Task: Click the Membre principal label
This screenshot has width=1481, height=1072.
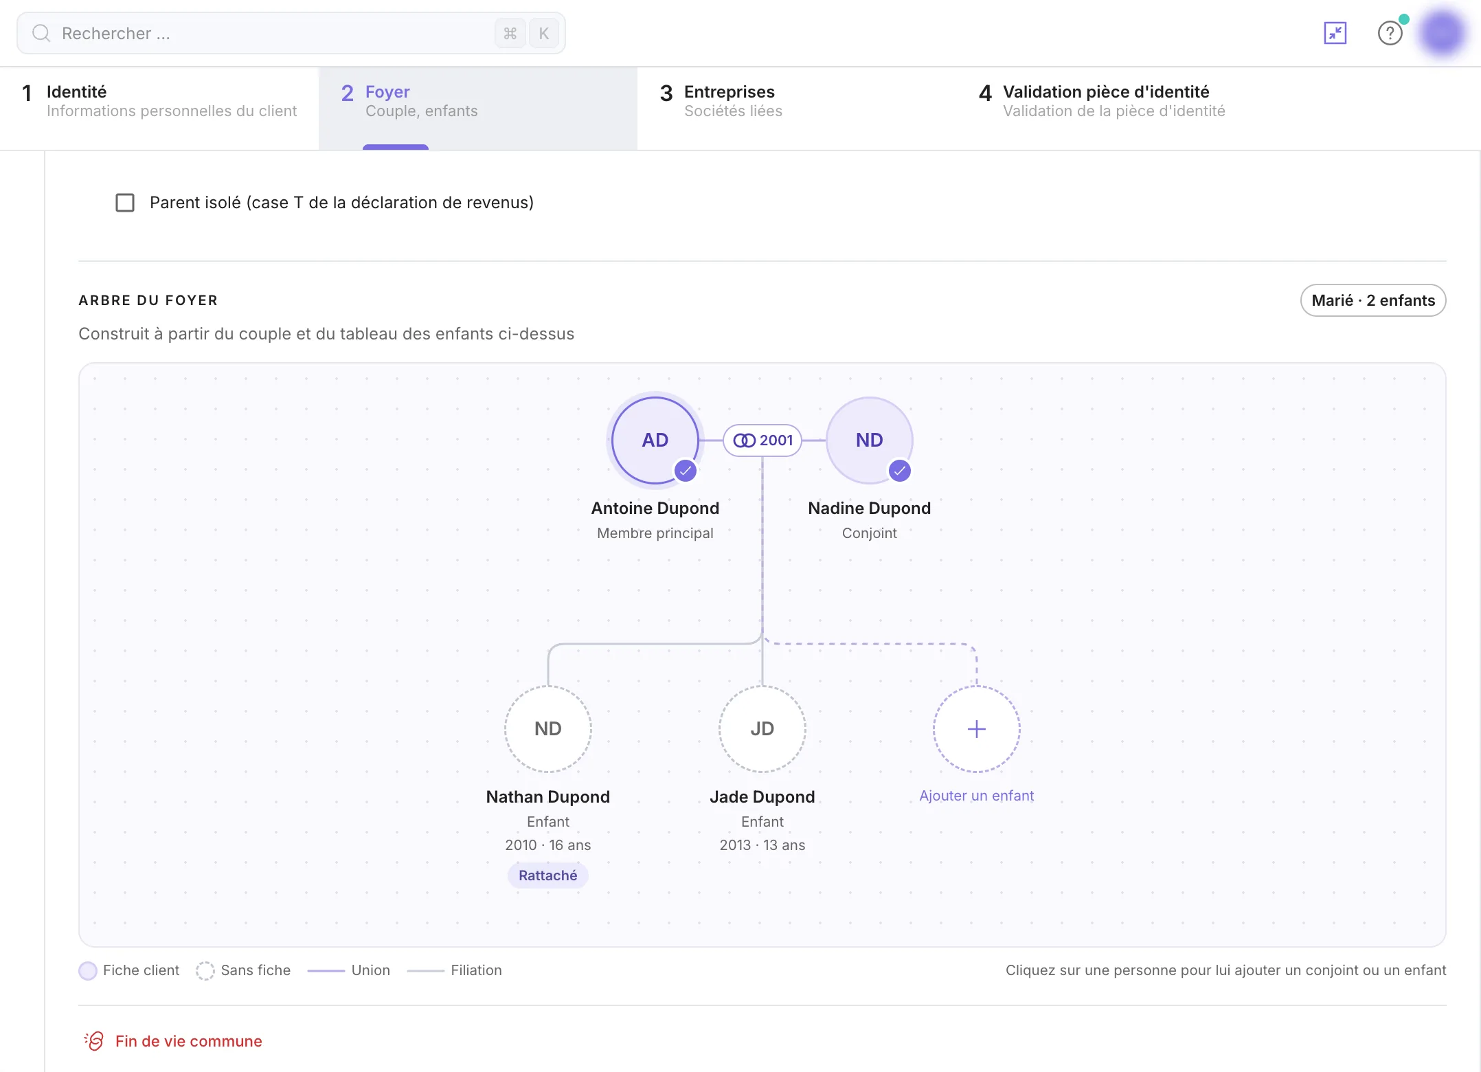Action: [x=655, y=533]
